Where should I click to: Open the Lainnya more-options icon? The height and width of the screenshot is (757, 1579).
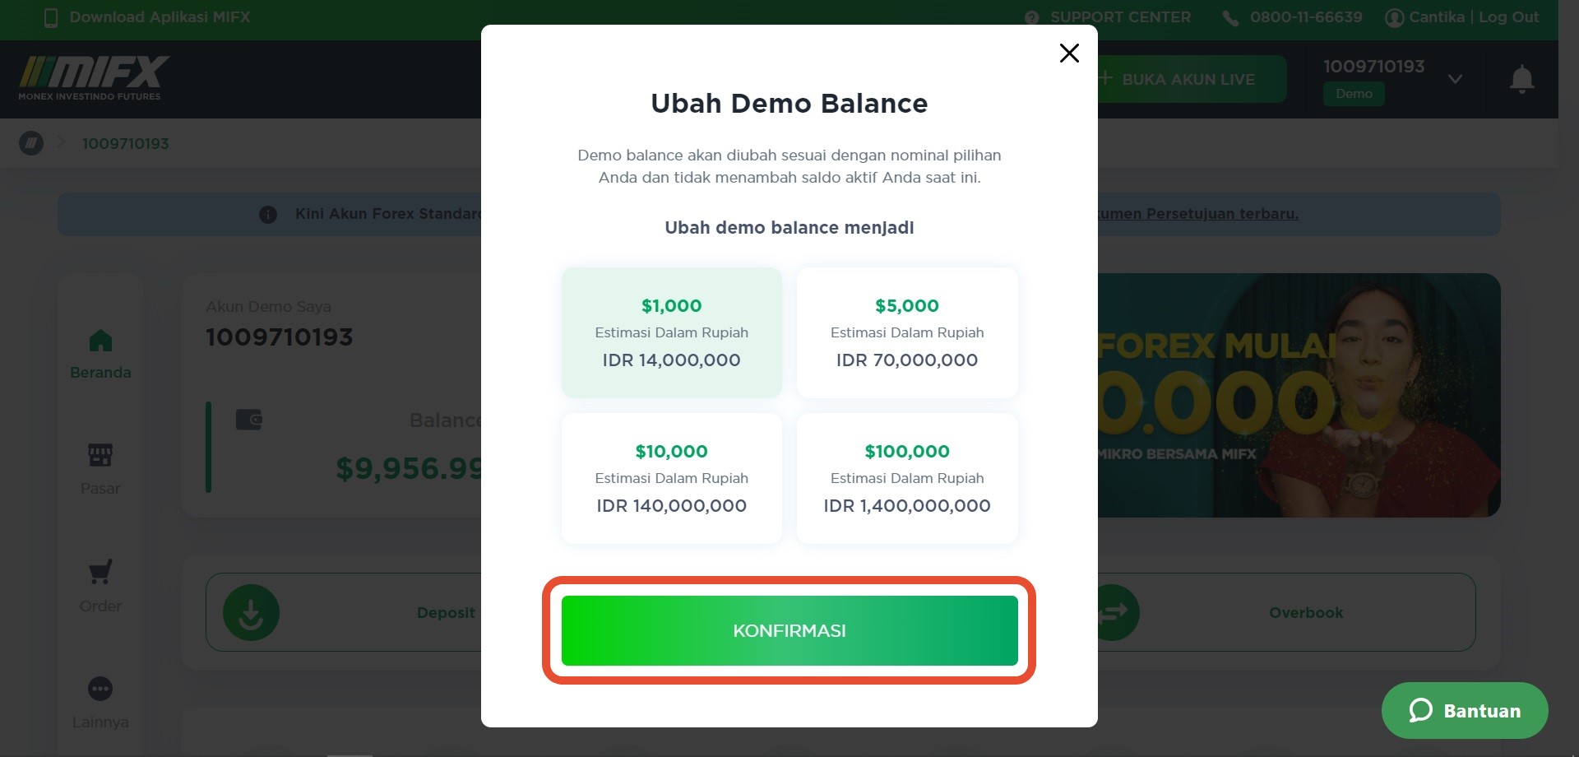tap(100, 689)
